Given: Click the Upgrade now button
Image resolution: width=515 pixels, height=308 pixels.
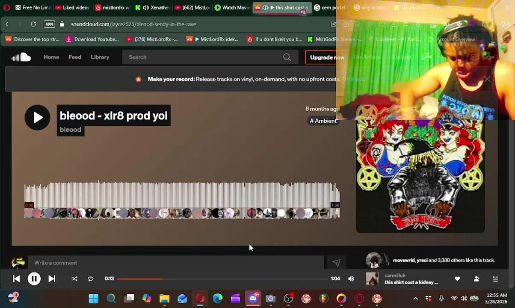Looking at the screenshot, I should [327, 57].
